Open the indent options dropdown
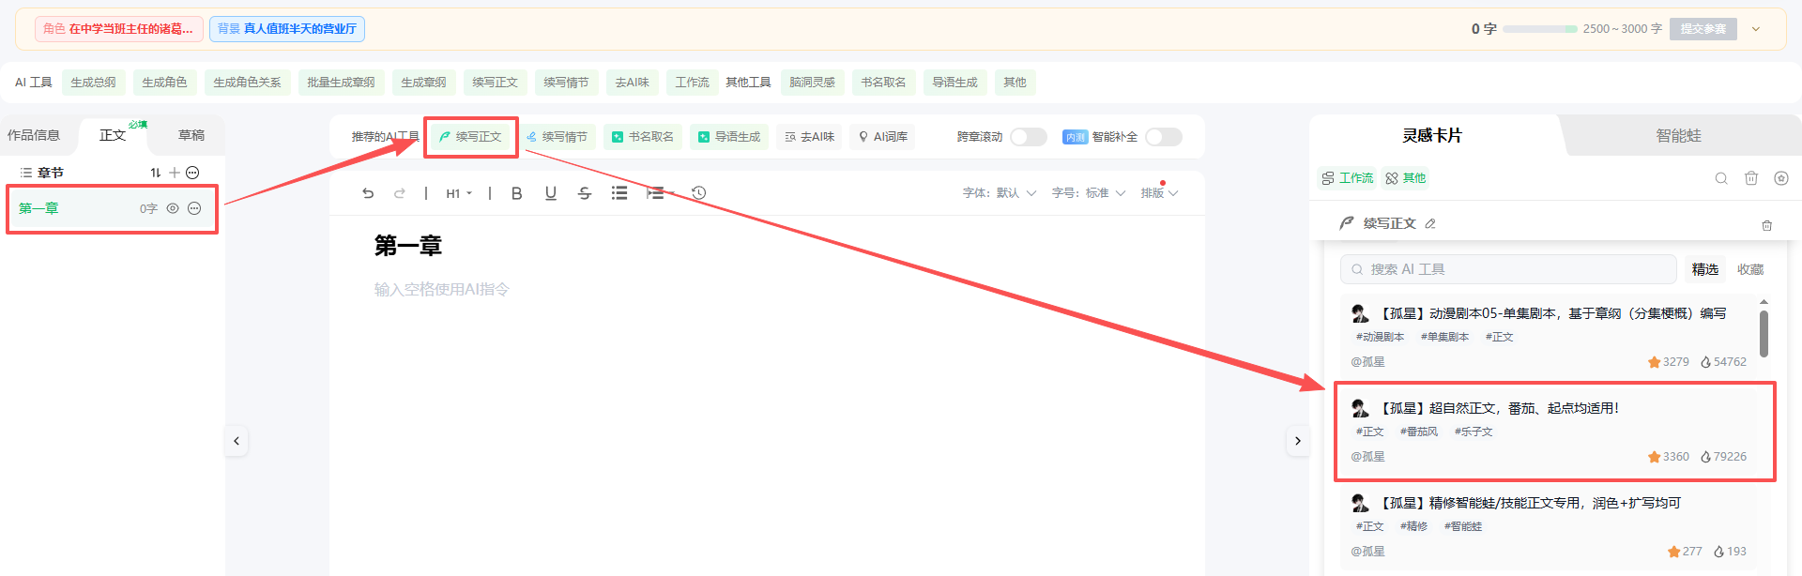Screen dimensions: 1802x576 tap(660, 193)
